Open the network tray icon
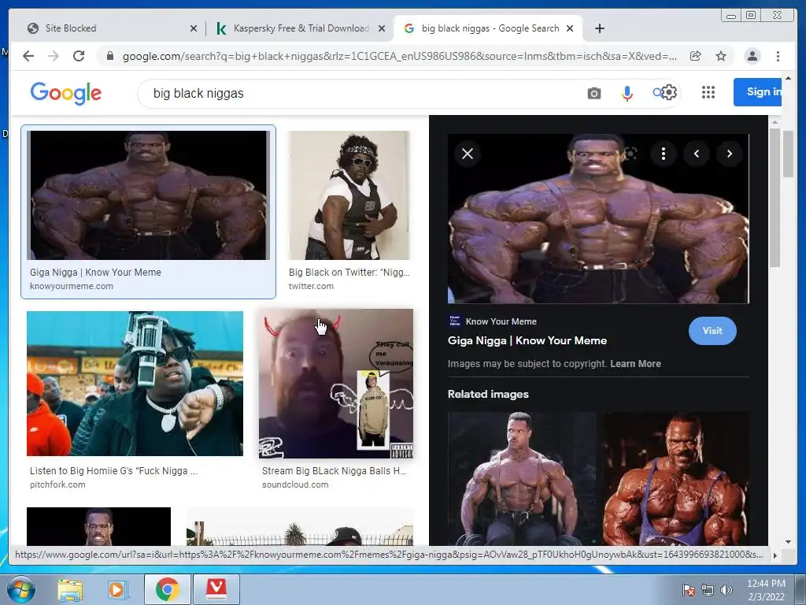Viewport: 806px width, 605px height. [x=708, y=590]
